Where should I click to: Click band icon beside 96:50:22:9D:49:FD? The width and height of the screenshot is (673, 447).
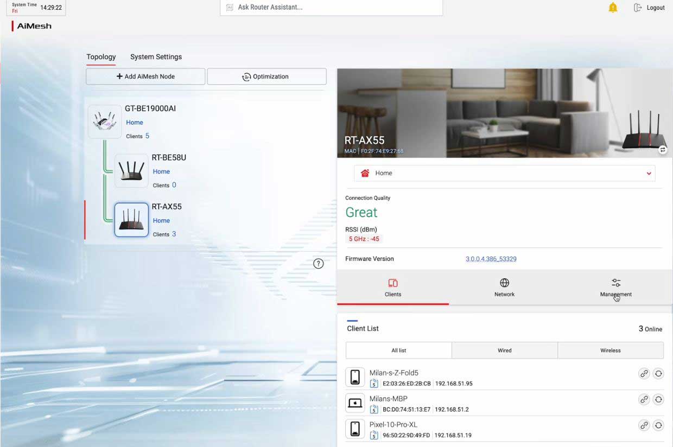point(374,435)
